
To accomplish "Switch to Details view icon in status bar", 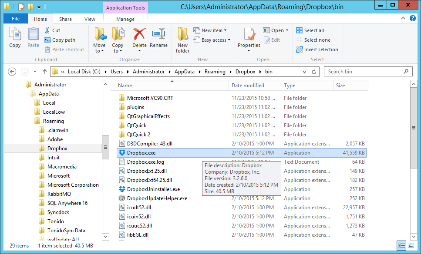I will pos(402,245).
